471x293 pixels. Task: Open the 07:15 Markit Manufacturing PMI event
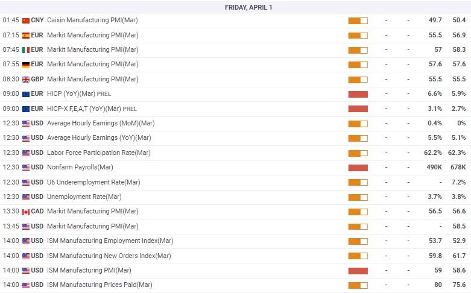(x=93, y=35)
